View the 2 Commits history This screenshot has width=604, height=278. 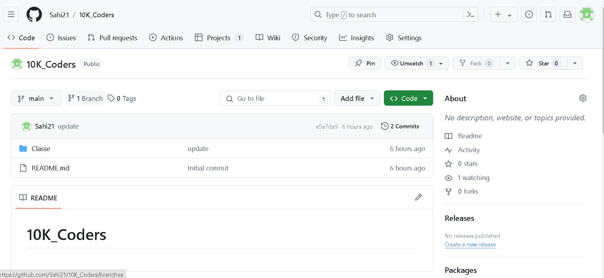(400, 126)
